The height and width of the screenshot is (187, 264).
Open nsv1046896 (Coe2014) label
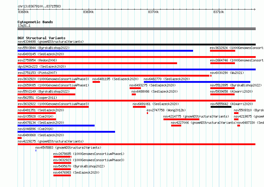(36, 129)
